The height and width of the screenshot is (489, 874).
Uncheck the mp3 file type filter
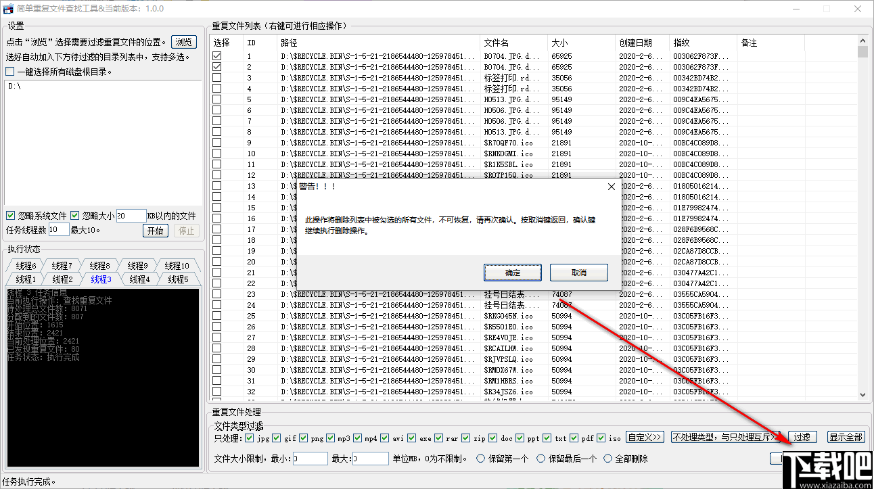pyautogui.click(x=330, y=438)
